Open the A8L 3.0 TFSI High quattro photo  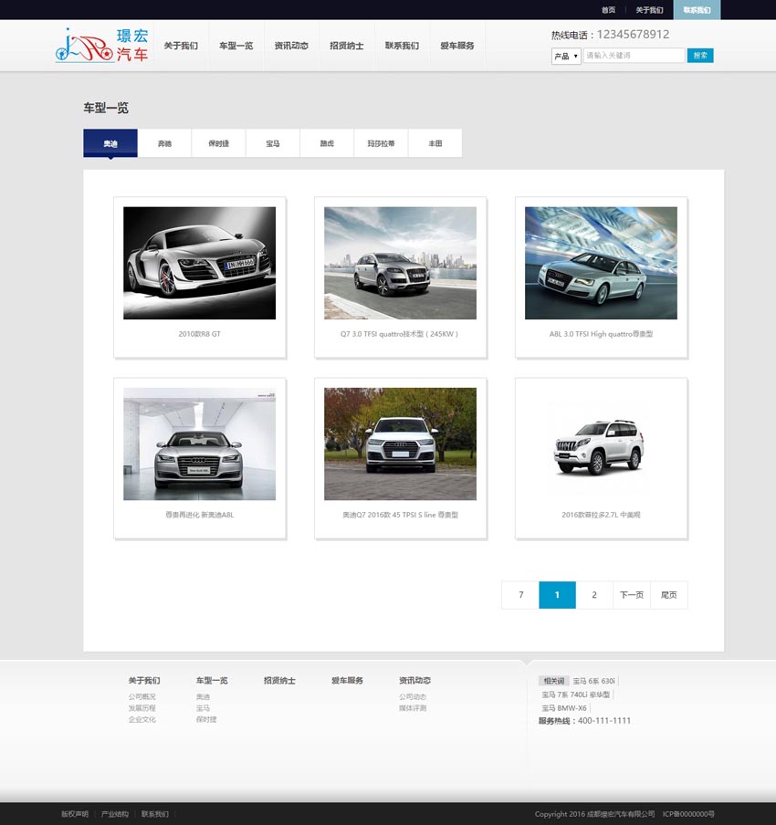pyautogui.click(x=602, y=263)
